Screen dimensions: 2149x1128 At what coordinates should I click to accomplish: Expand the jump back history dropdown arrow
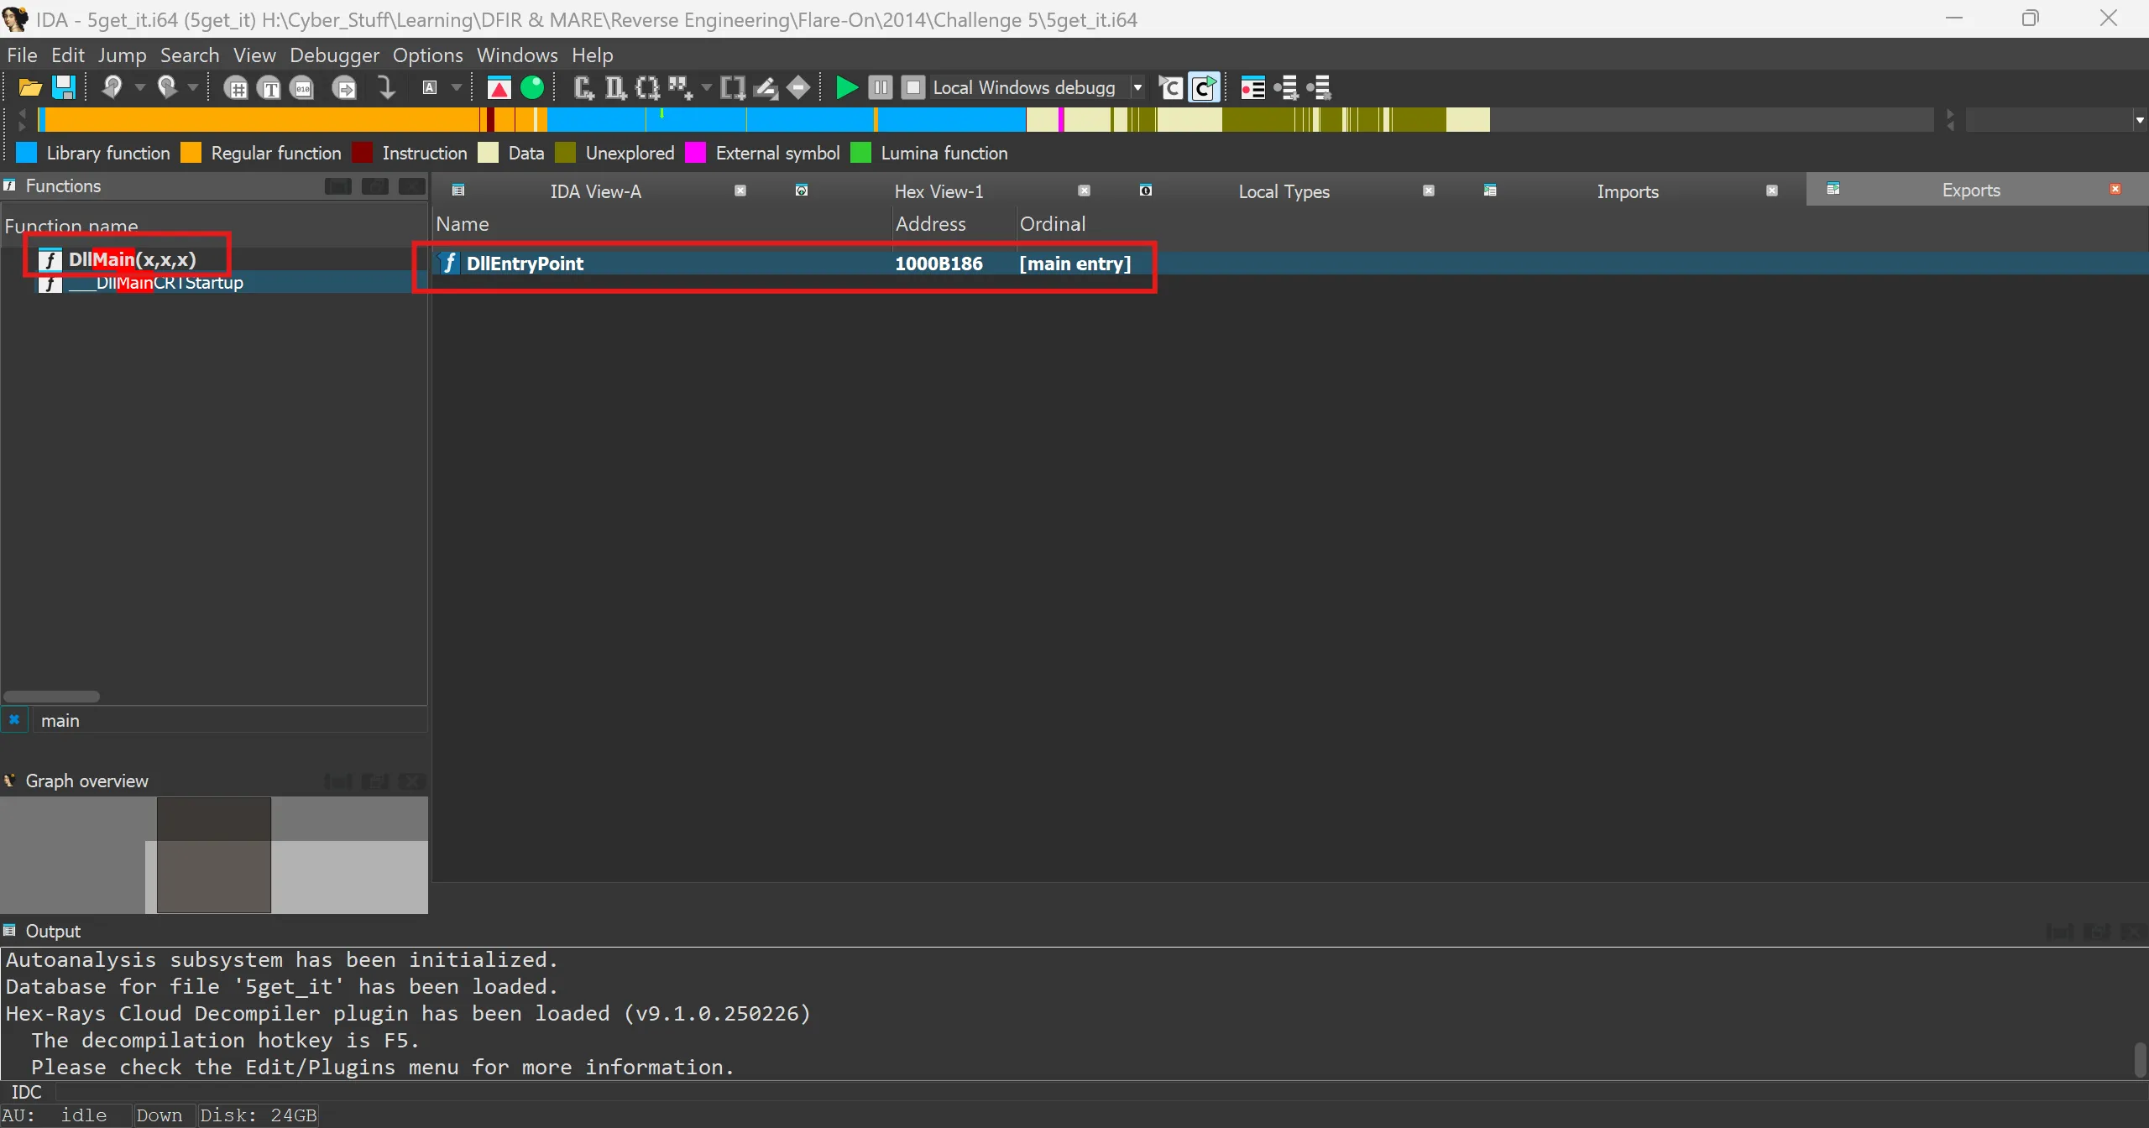tap(140, 87)
